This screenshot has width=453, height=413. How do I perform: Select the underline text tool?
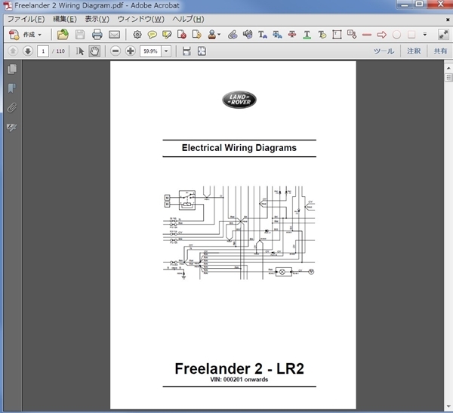coord(307,35)
